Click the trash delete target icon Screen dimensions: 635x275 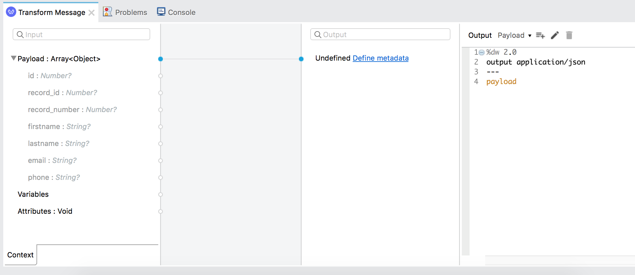point(569,35)
